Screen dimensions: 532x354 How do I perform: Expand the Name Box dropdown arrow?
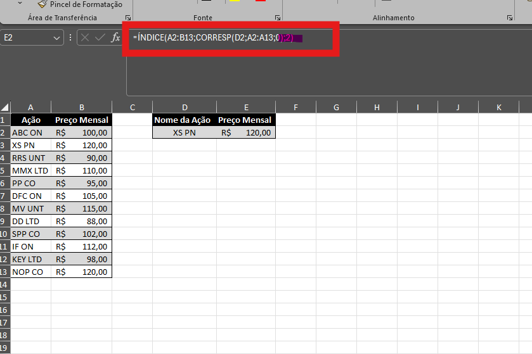56,38
